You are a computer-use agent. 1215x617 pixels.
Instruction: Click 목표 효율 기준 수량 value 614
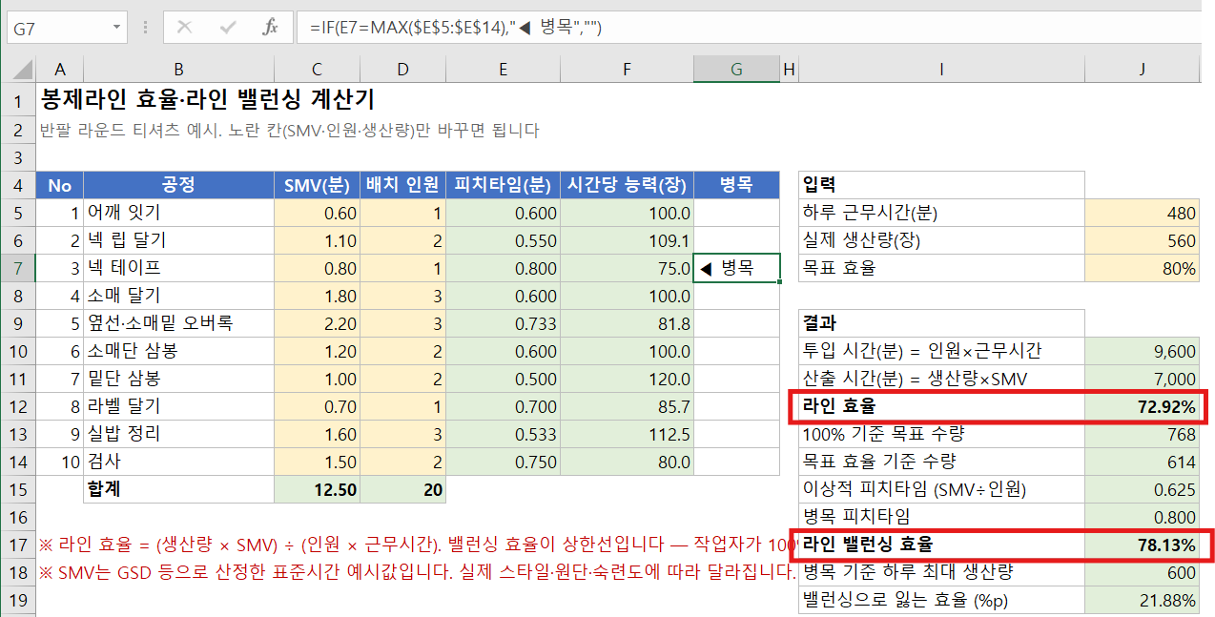tap(1143, 462)
